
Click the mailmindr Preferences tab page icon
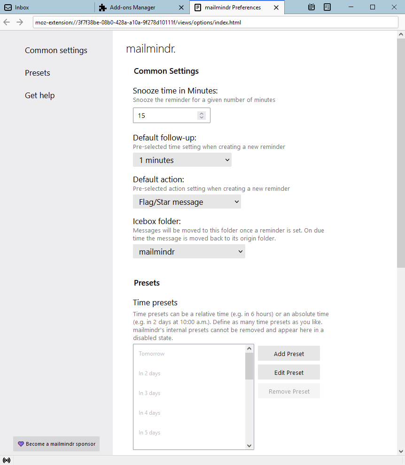point(198,8)
